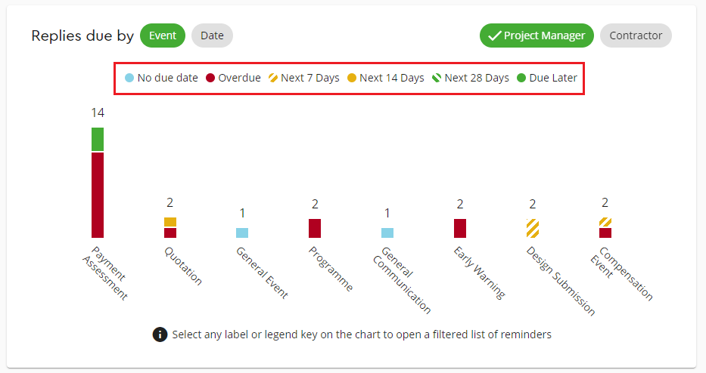This screenshot has height=373, width=706.
Task: Toggle the Project Manager filter
Action: [536, 35]
